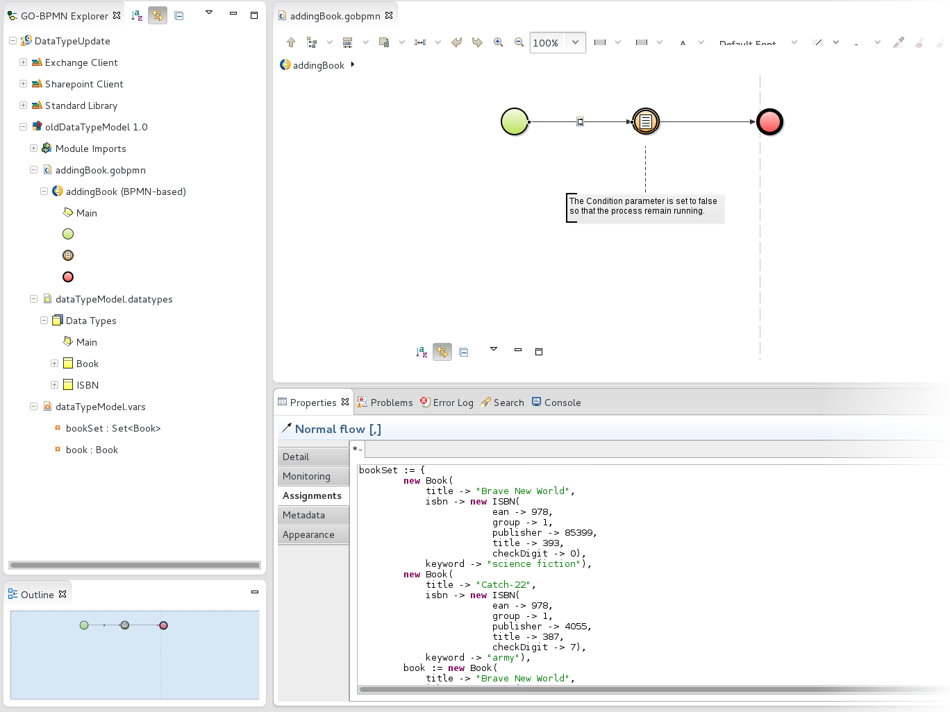Click the font color A icon
This screenshot has height=712, width=950.
(x=683, y=42)
